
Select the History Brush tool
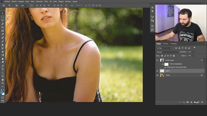[3, 48]
